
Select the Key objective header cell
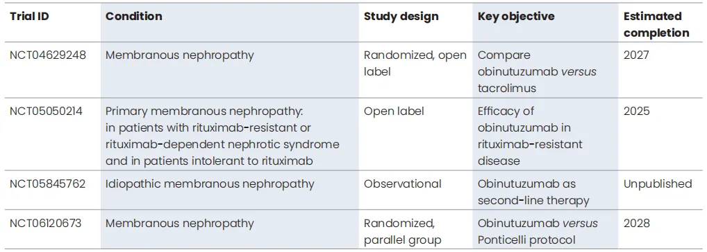coord(516,17)
